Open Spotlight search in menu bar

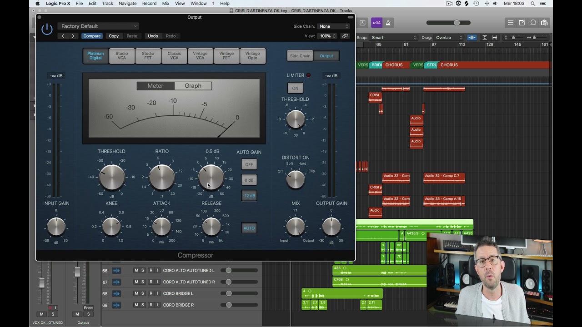point(532,4)
